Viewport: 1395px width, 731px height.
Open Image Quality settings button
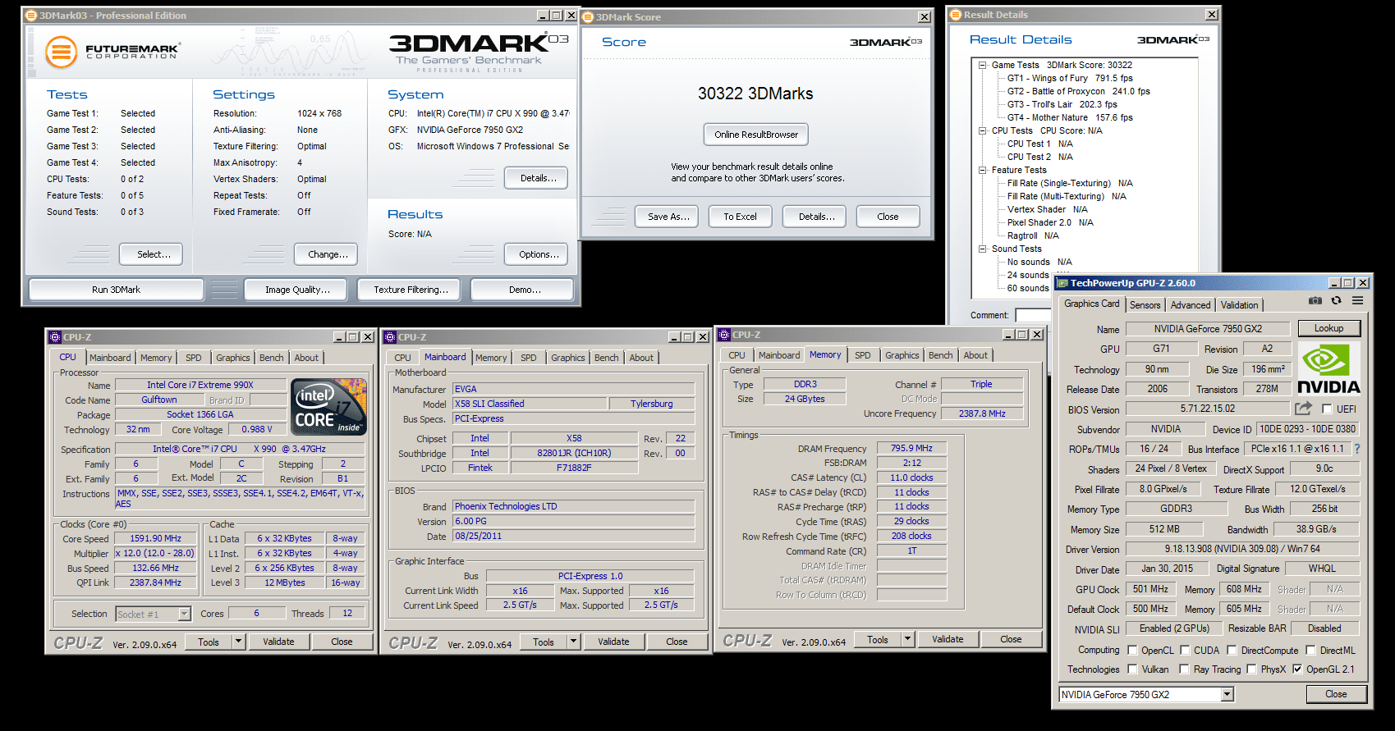[x=297, y=290]
